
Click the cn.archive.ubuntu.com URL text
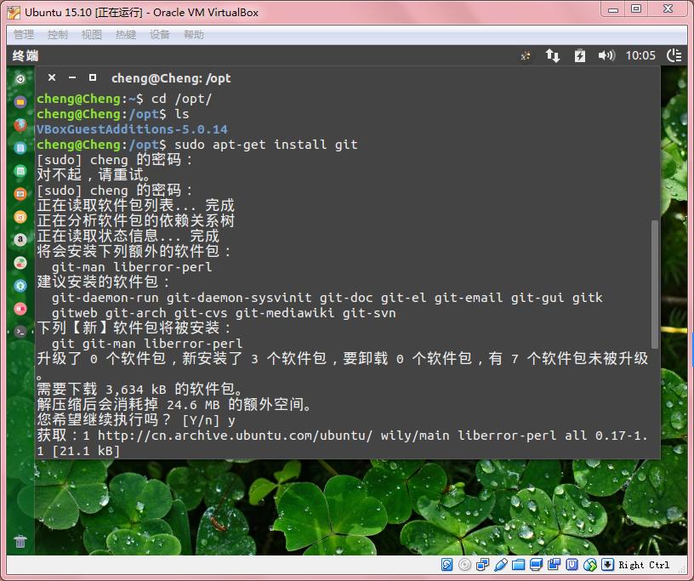tap(235, 436)
